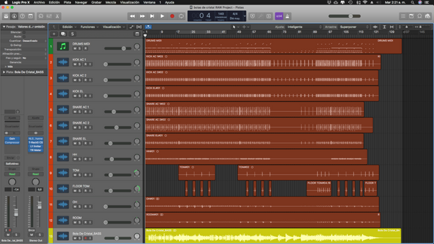Open the Media Browser icon
434x244 pixels.
[x=428, y=16]
